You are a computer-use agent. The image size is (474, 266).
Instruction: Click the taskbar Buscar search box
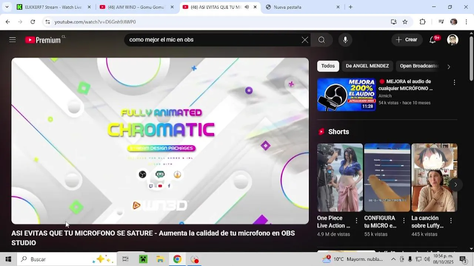coord(67,259)
